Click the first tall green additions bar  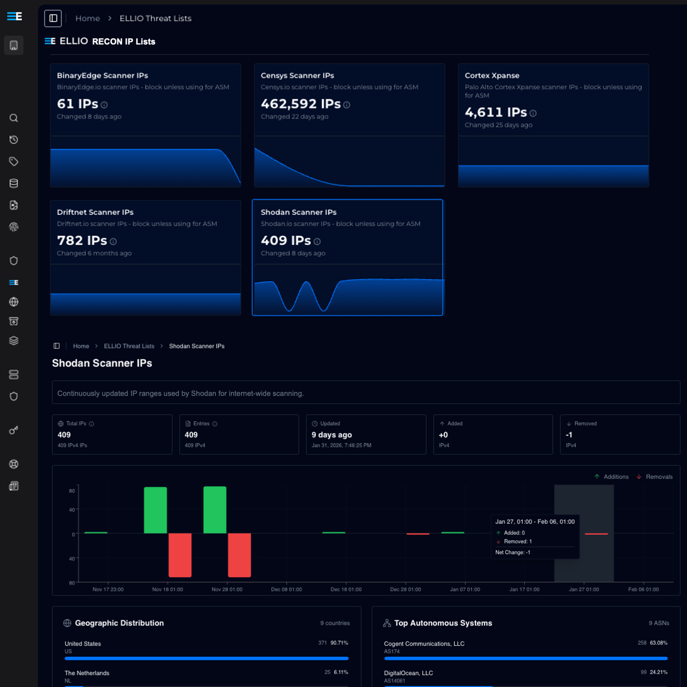tap(155, 510)
